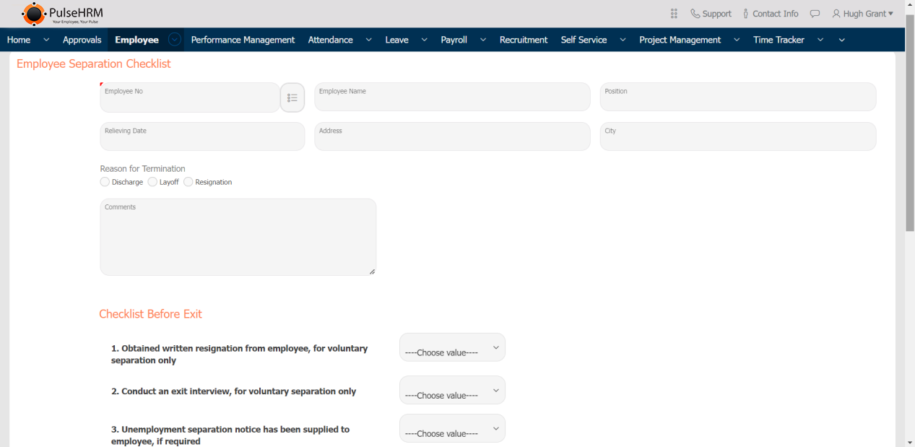Click the Comments text area
The image size is (915, 447).
238,237
